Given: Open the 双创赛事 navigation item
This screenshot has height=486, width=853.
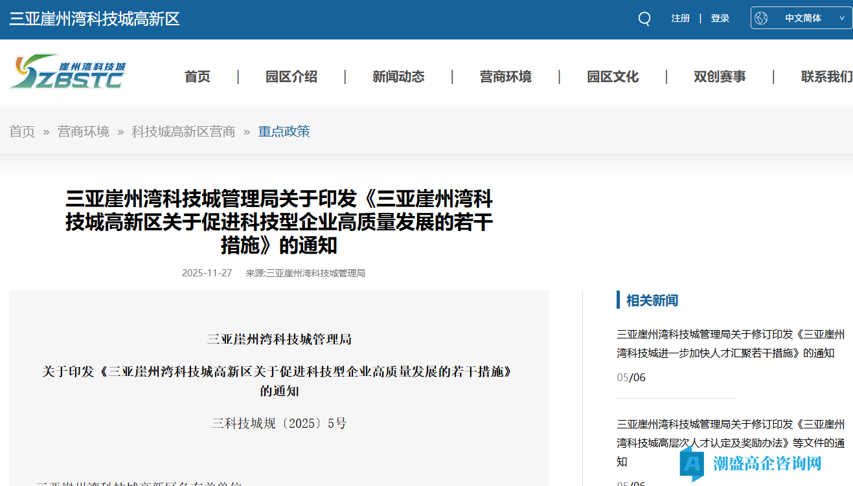Looking at the screenshot, I should tap(720, 76).
